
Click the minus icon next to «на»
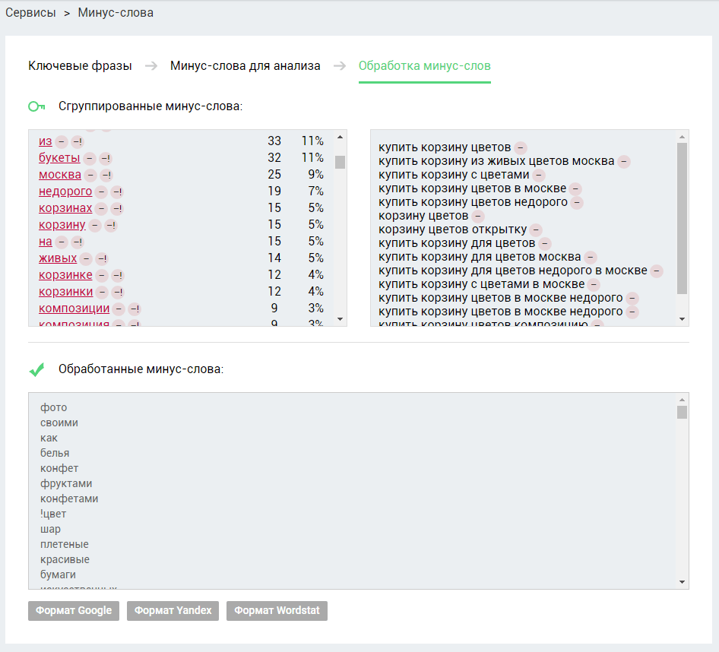pos(62,242)
